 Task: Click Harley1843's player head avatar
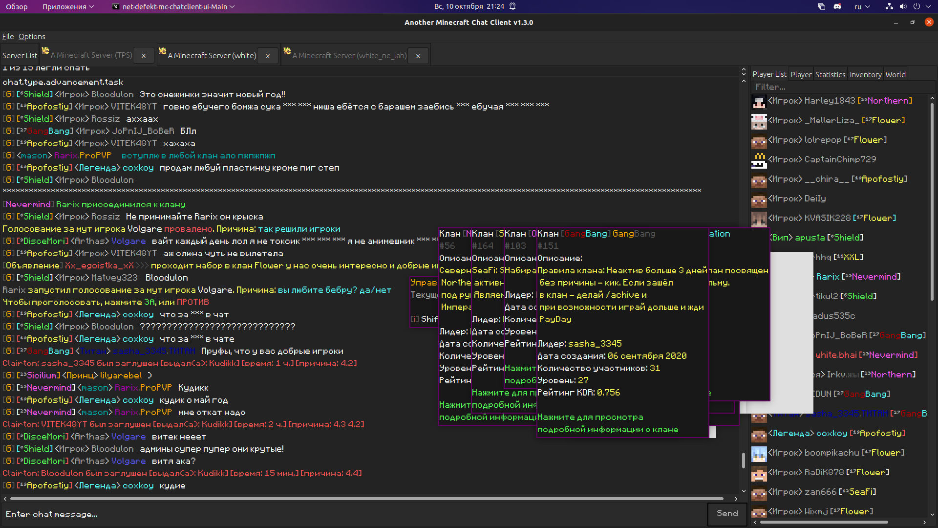point(759,102)
